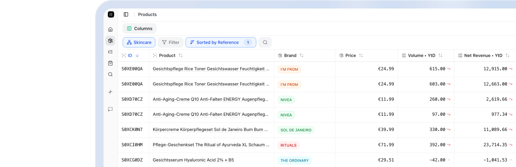
Task: Click net revenue value 12,915.00
Action: (495, 69)
